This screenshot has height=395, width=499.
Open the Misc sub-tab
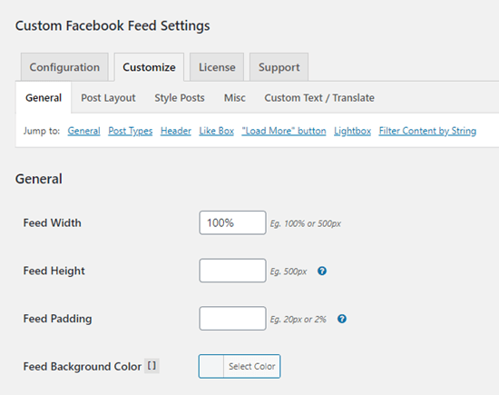[235, 98]
